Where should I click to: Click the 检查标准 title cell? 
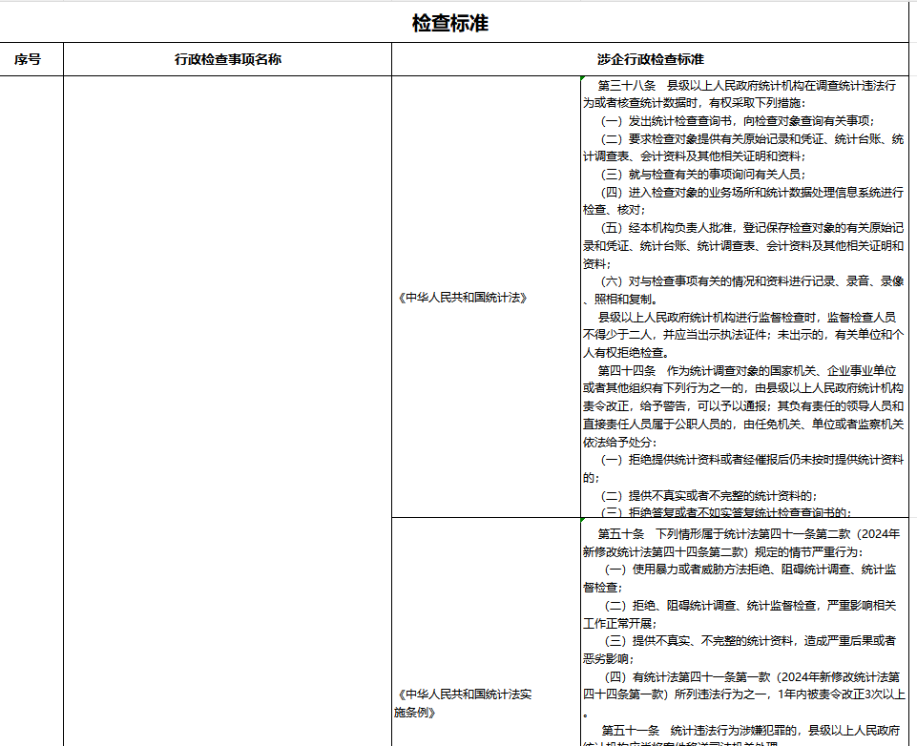449,23
